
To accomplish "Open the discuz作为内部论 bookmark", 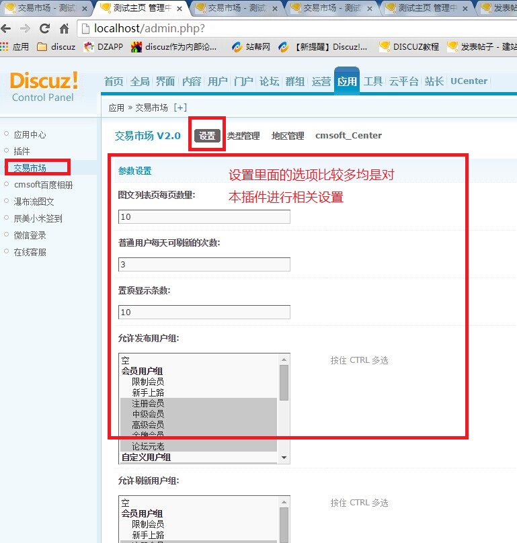I will [174, 47].
